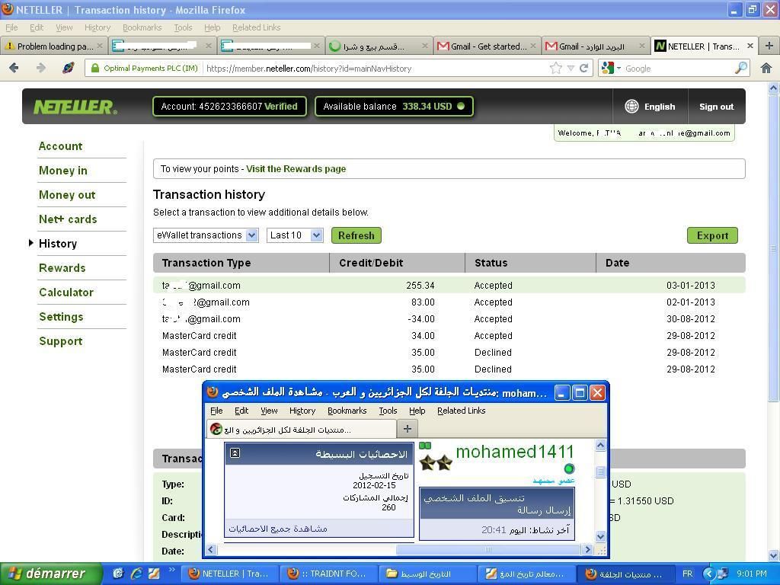Click the green padlock site identity
Viewport: 780px width, 585px height.
(x=95, y=68)
